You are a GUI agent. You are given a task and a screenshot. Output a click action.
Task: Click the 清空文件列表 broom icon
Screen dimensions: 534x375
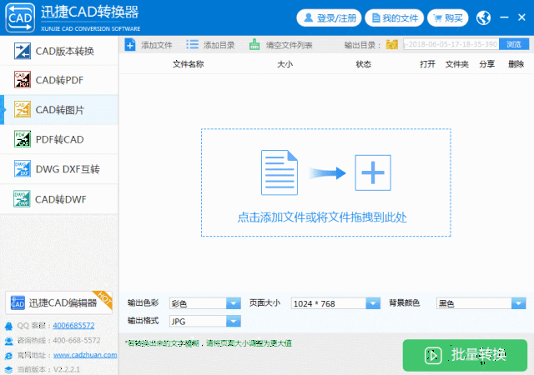(x=254, y=44)
